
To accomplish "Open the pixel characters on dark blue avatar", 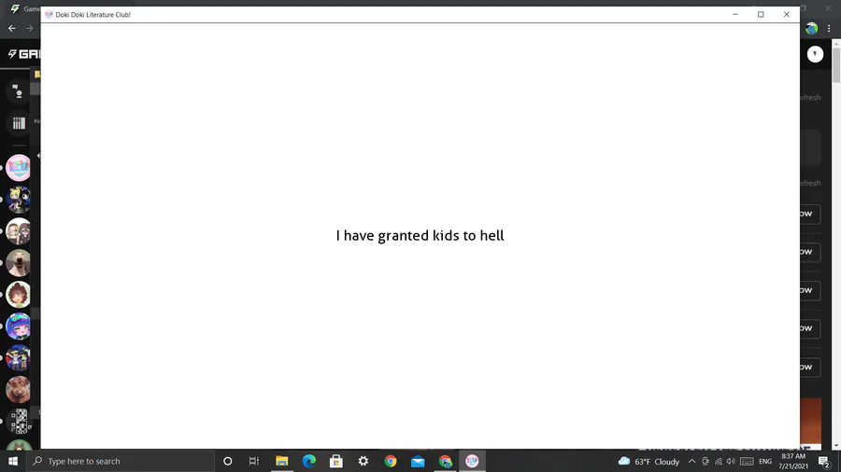I will pyautogui.click(x=19, y=358).
